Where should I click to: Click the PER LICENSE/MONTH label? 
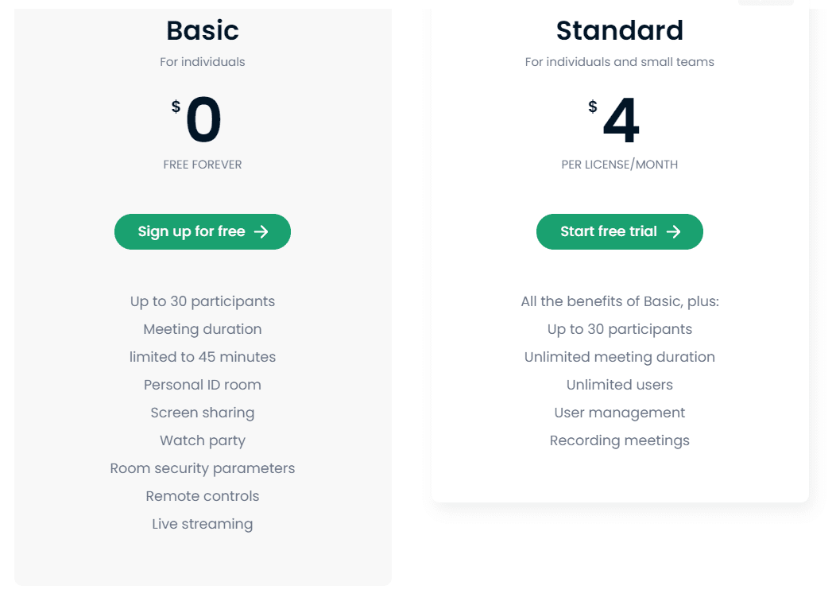[620, 165]
